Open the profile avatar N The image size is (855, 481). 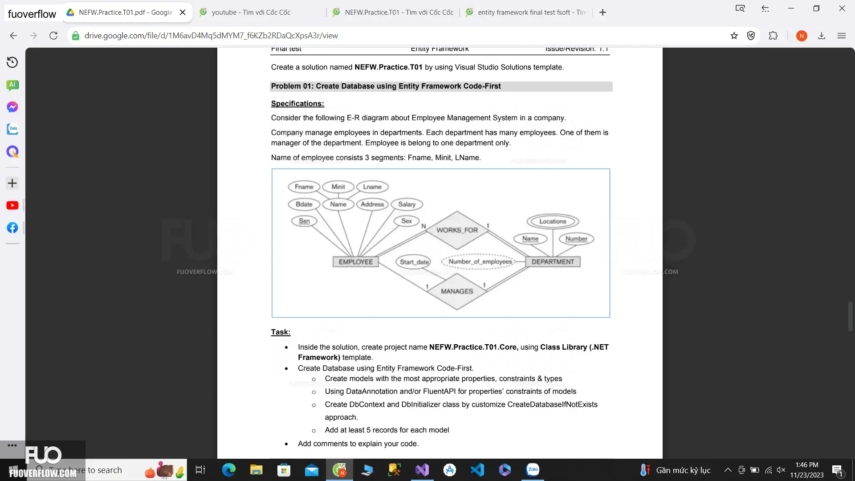click(x=802, y=36)
